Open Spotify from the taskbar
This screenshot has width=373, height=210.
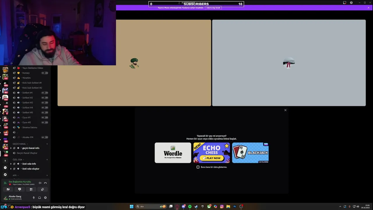(x=190, y=206)
